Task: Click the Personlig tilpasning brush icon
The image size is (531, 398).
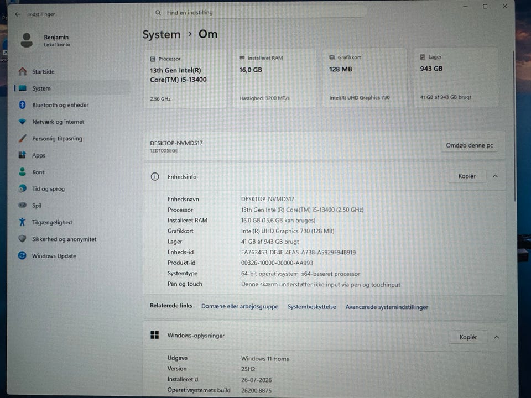Action: 22,138
